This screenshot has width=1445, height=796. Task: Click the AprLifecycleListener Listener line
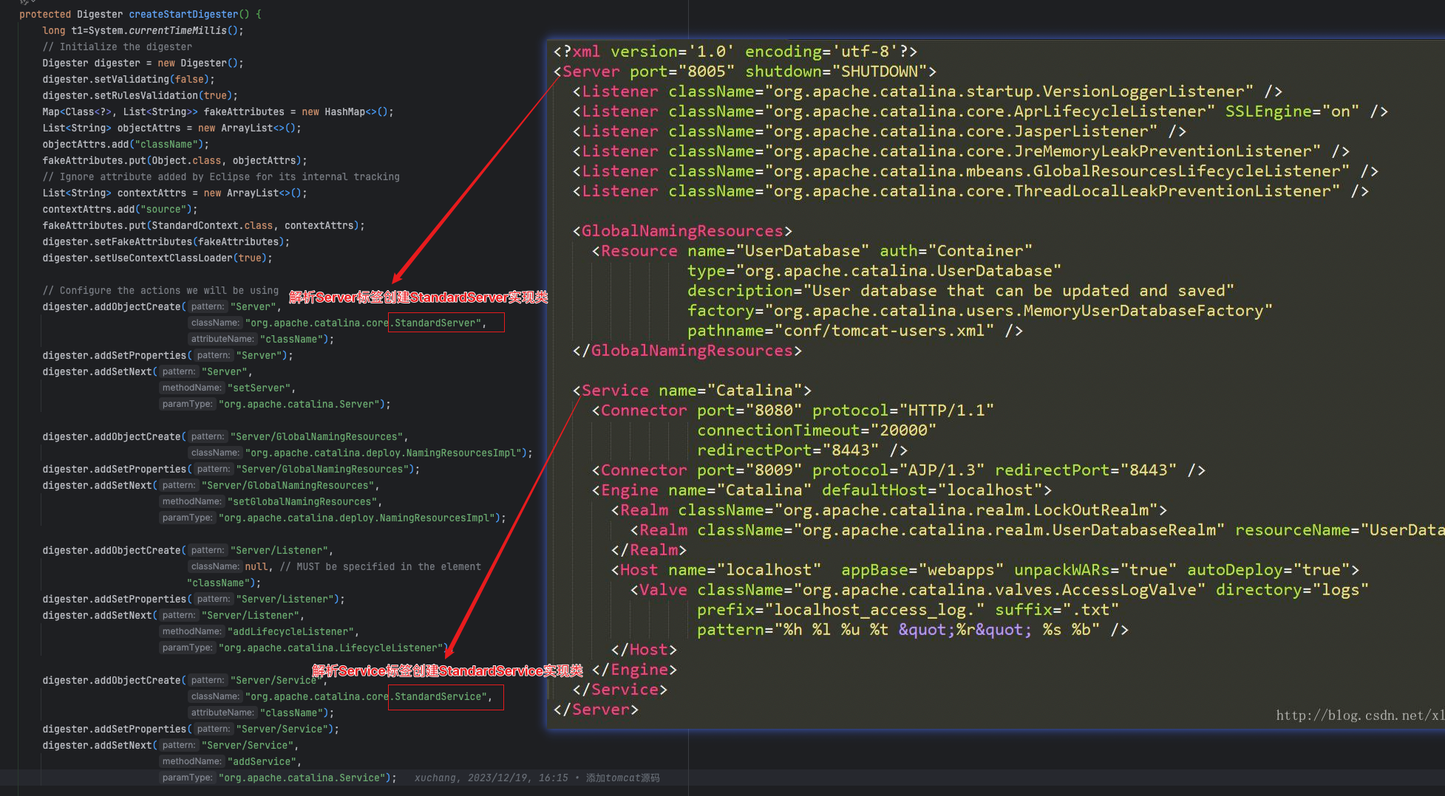tap(980, 111)
